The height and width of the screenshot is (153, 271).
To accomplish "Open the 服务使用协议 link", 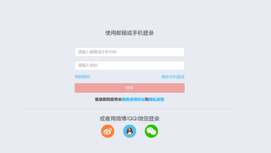I will (133, 99).
